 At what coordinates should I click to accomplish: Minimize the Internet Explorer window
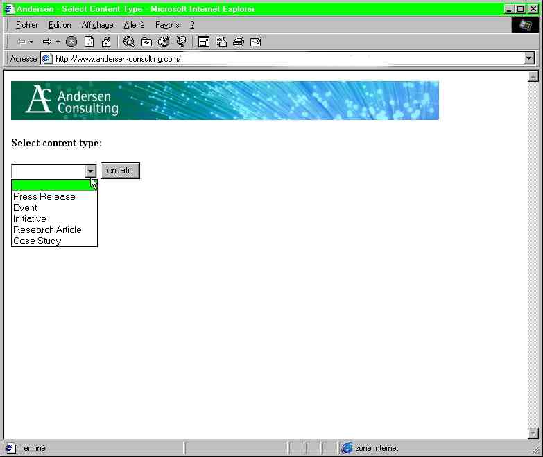(x=508, y=9)
